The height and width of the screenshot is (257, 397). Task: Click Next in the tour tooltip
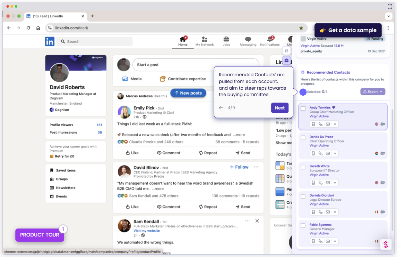coord(280,108)
